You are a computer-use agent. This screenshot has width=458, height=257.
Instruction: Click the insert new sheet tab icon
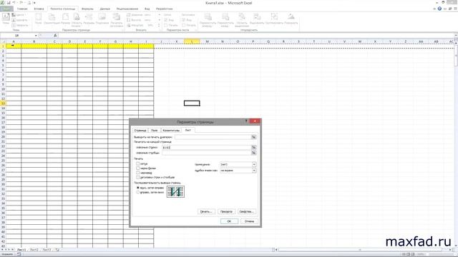(57, 250)
